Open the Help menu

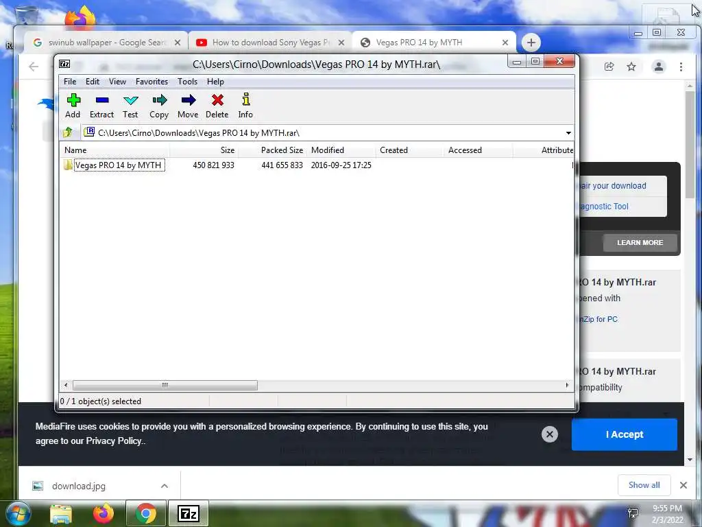pyautogui.click(x=215, y=82)
